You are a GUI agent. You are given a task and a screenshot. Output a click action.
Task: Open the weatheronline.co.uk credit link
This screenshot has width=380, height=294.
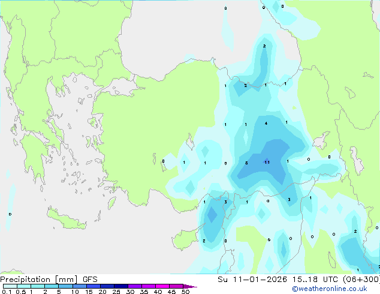[330, 289]
